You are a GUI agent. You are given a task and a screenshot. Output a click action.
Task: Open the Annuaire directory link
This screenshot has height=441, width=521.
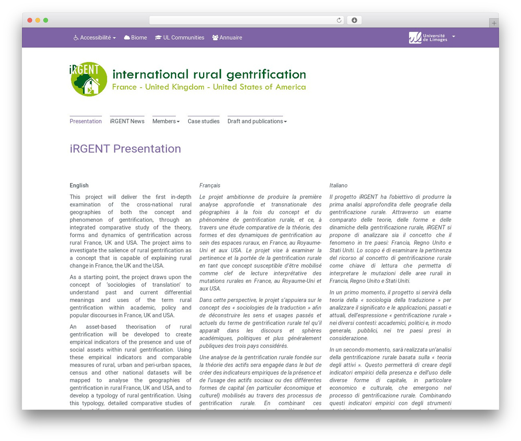point(227,37)
